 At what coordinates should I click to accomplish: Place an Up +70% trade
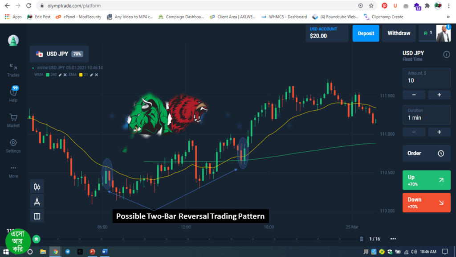(426, 180)
